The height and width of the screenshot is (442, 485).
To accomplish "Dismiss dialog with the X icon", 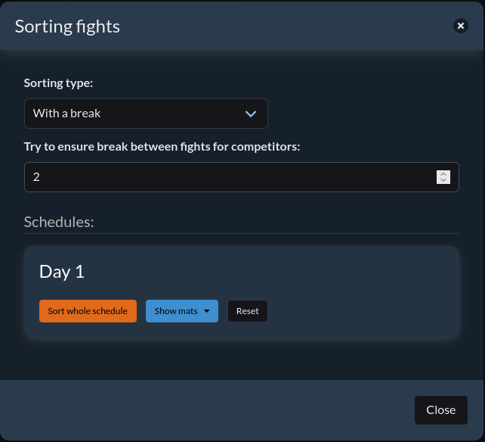I will [x=460, y=26].
